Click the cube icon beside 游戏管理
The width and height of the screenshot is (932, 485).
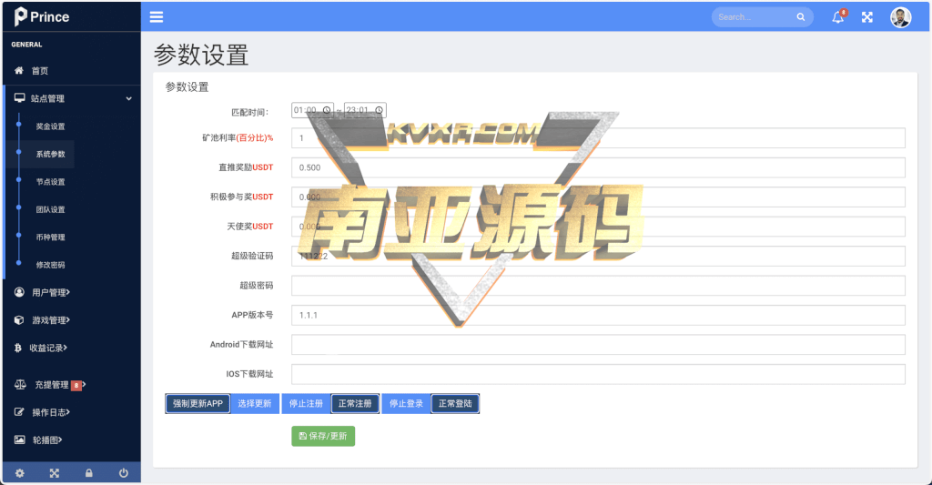coord(19,319)
